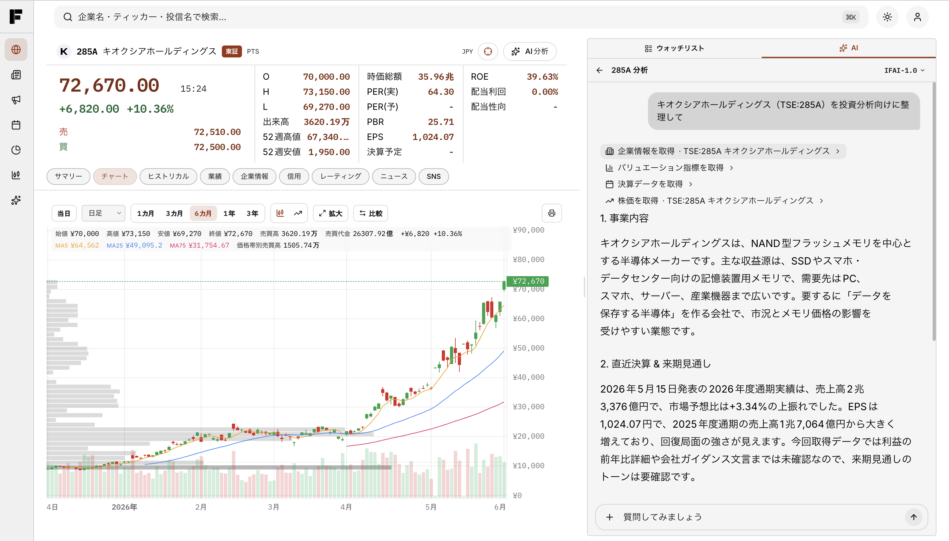This screenshot has height=541, width=949.
Task: Expand 決算データを取得 step
Action: coord(649,184)
